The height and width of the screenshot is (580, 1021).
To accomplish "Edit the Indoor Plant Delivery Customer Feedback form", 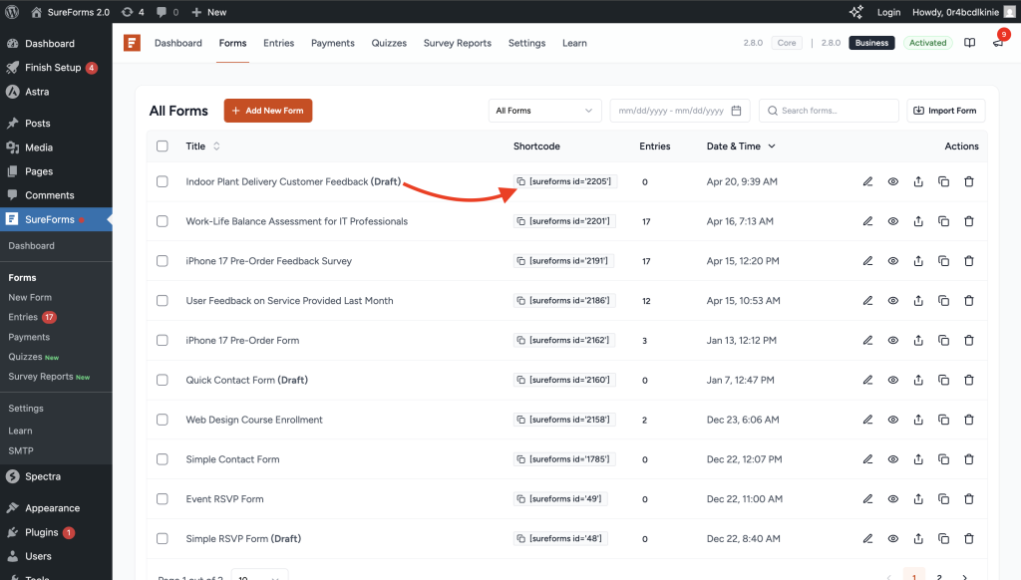I will (867, 181).
